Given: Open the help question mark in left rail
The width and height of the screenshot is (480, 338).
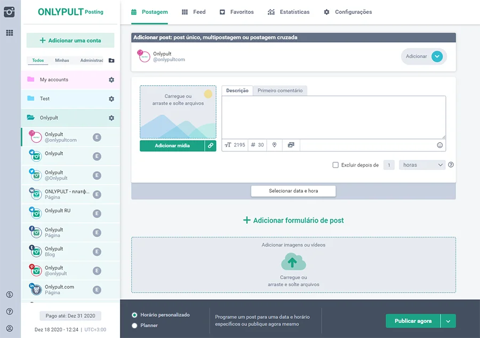Looking at the screenshot, I should [9, 311].
